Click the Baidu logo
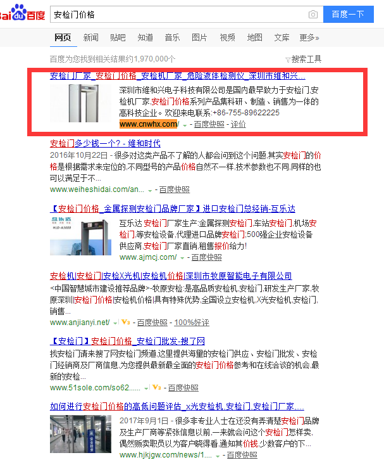 tap(22, 13)
